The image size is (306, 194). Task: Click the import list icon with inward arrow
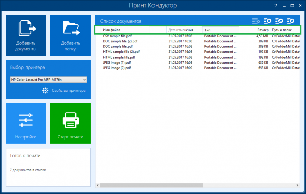coord(291,21)
